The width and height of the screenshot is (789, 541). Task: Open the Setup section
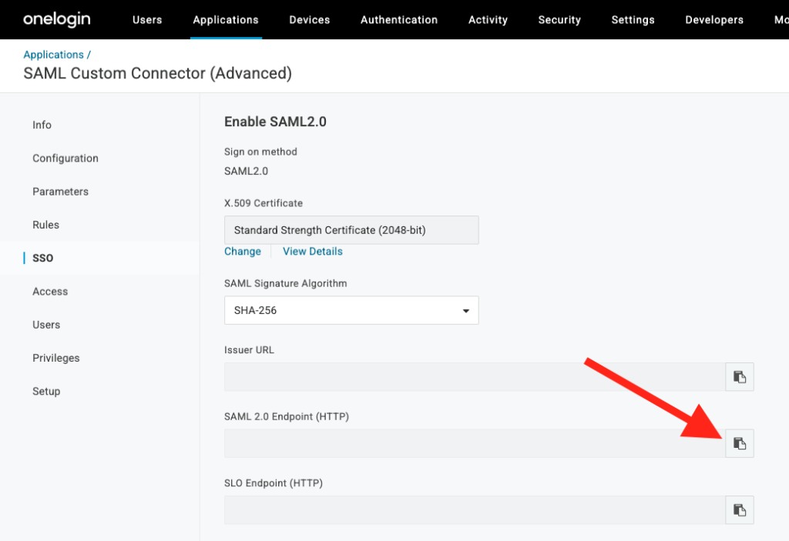(x=46, y=391)
